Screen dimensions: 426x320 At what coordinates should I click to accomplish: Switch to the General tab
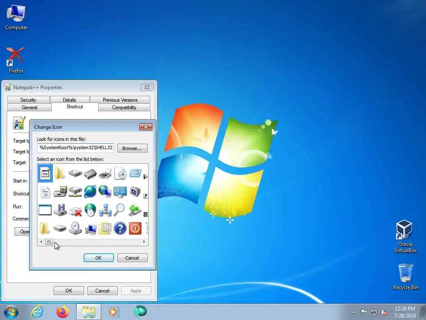pos(30,107)
